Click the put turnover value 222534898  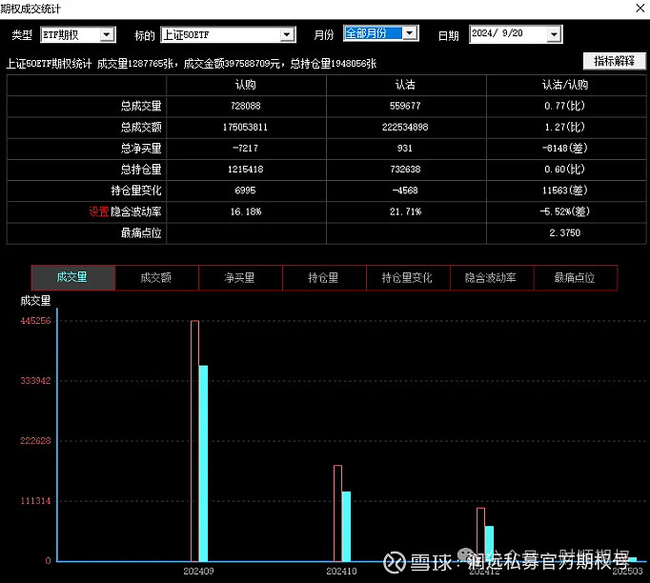click(405, 128)
